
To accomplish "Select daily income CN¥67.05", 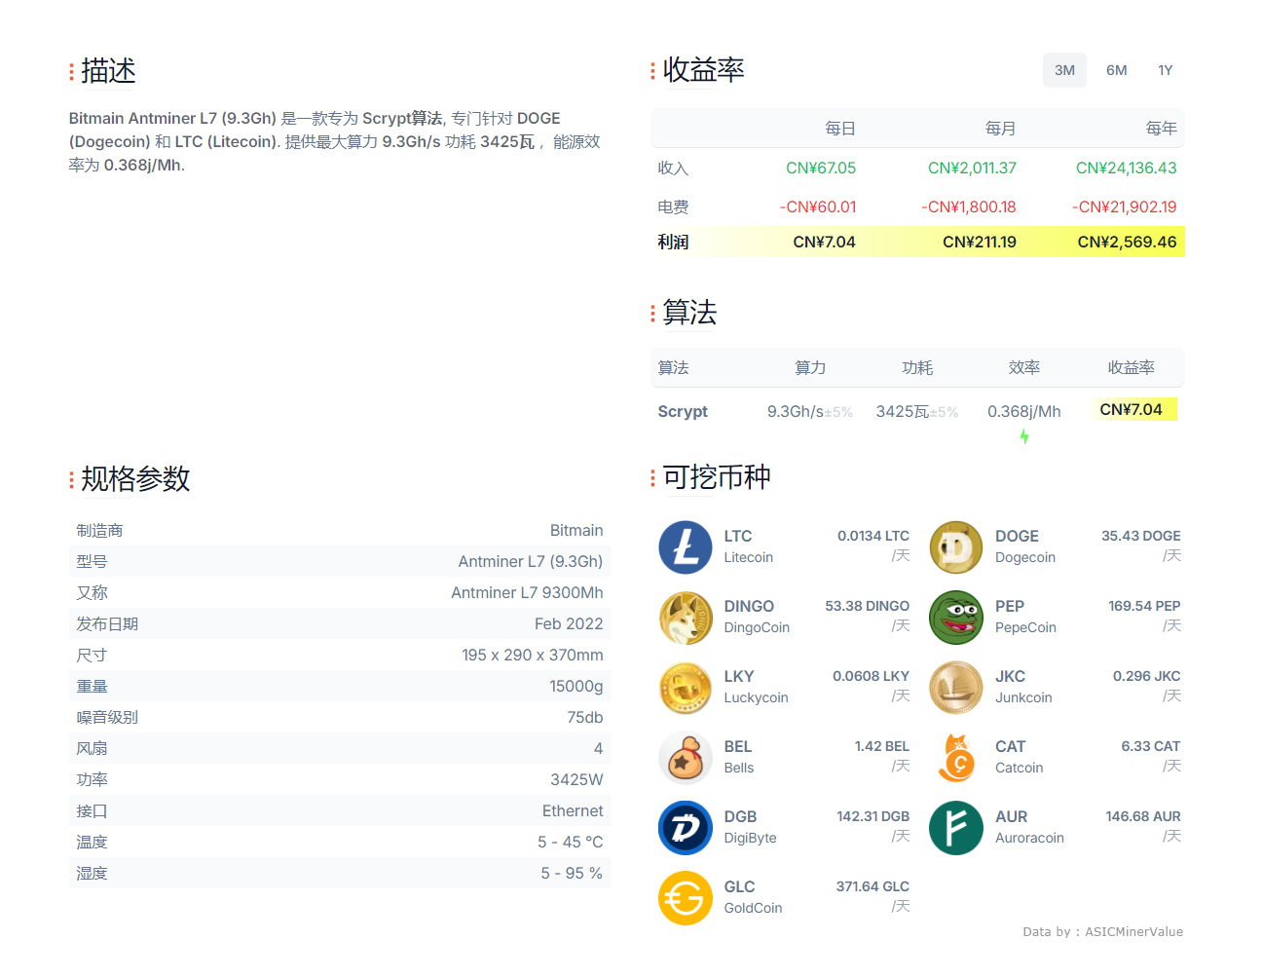I will pos(821,168).
